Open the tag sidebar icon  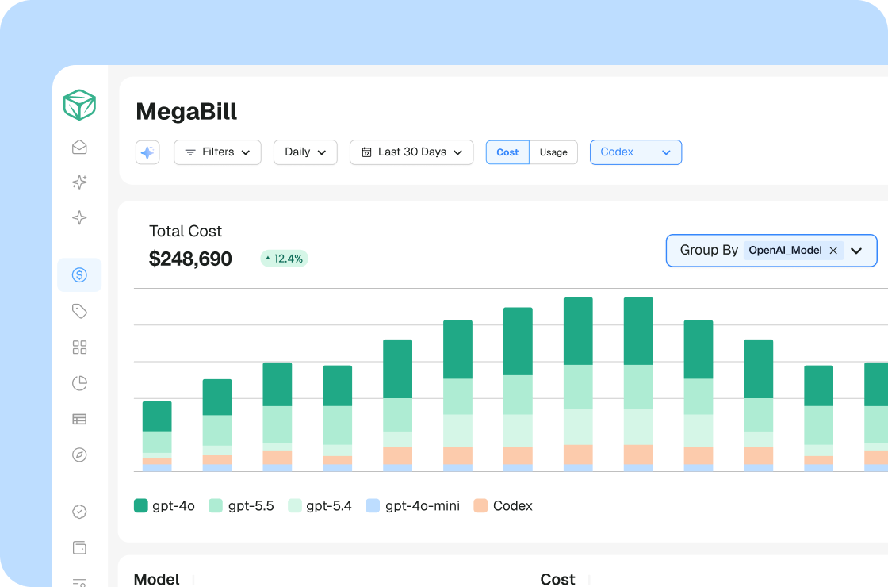coord(79,311)
